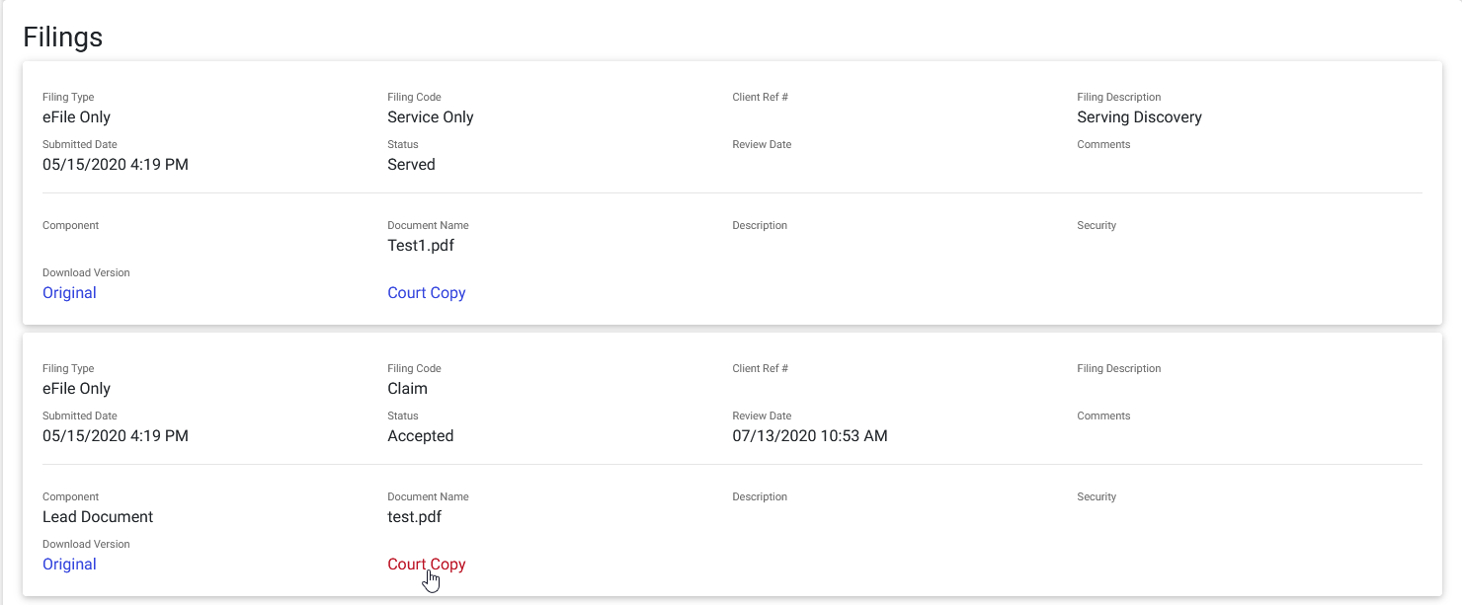Image resolution: width=1462 pixels, height=605 pixels.
Task: Select the Filings page heading
Action: coord(62,37)
